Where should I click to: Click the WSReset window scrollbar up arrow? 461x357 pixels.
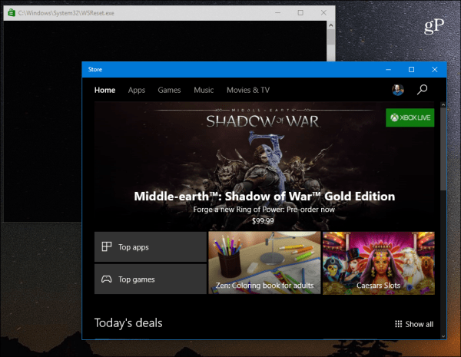(x=330, y=25)
